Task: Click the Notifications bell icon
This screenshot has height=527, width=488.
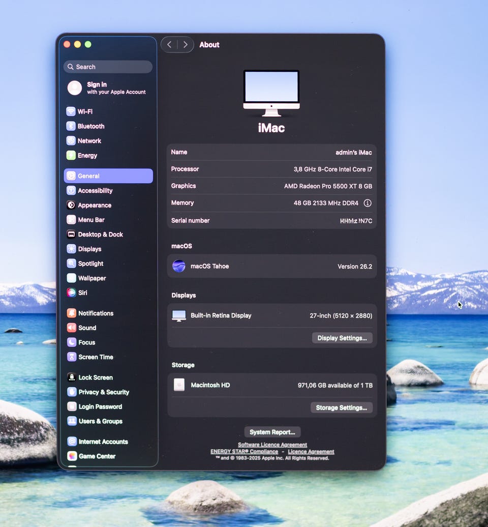Action: tap(72, 313)
